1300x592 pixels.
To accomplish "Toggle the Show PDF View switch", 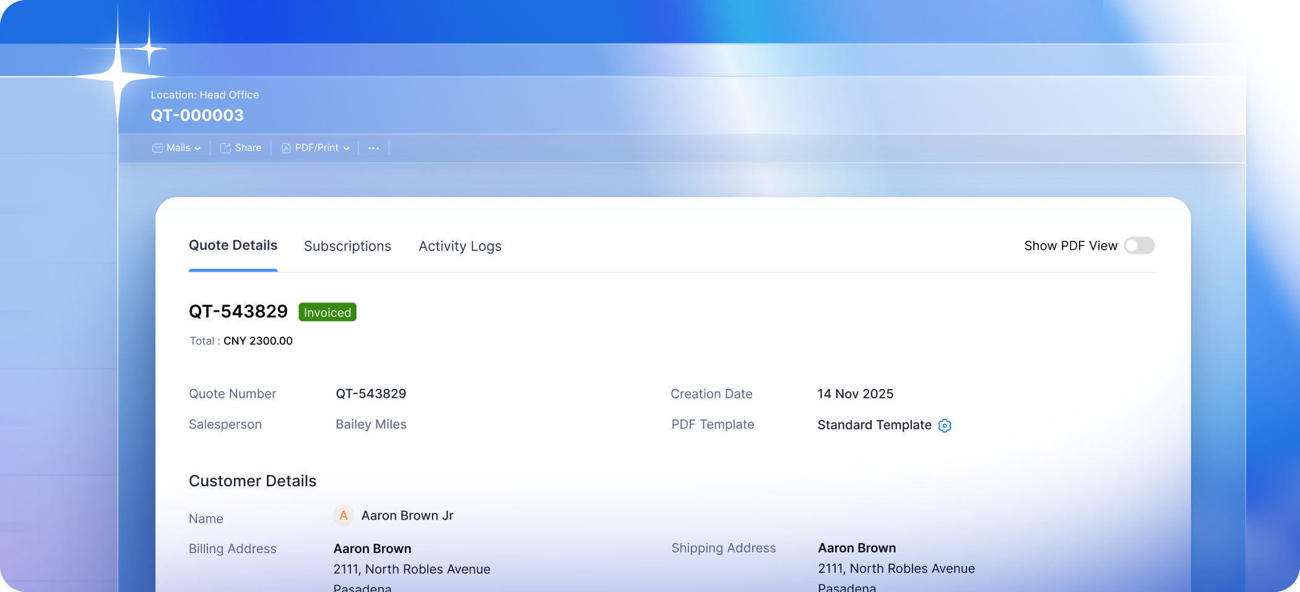I will tap(1139, 246).
